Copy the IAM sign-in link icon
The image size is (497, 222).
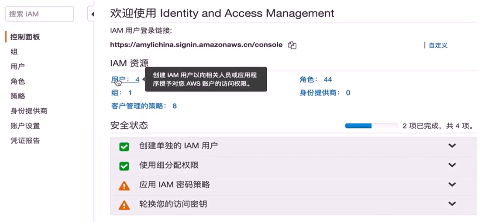click(x=292, y=45)
